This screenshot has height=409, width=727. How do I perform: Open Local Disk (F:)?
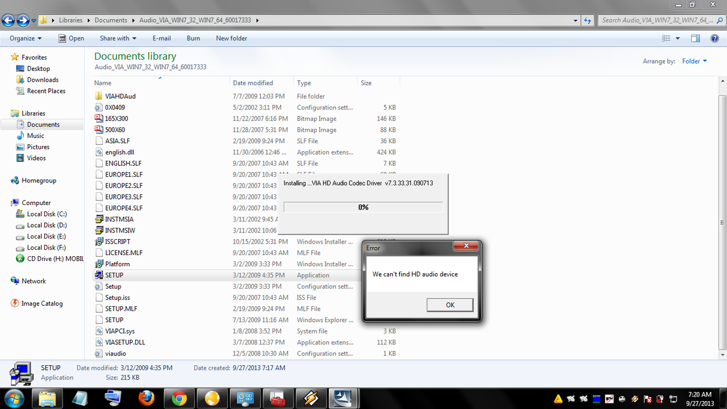click(47, 248)
